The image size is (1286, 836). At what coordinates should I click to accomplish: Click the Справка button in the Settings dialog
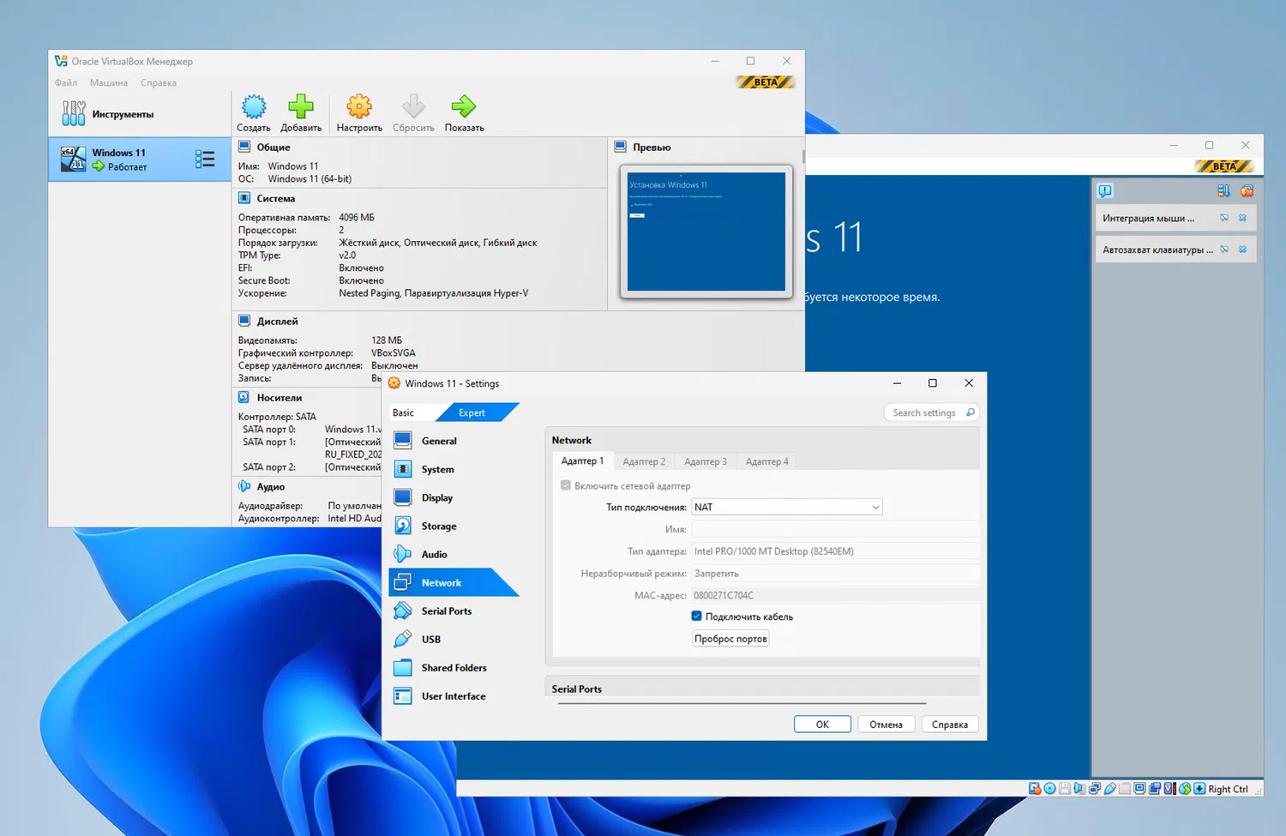point(950,725)
